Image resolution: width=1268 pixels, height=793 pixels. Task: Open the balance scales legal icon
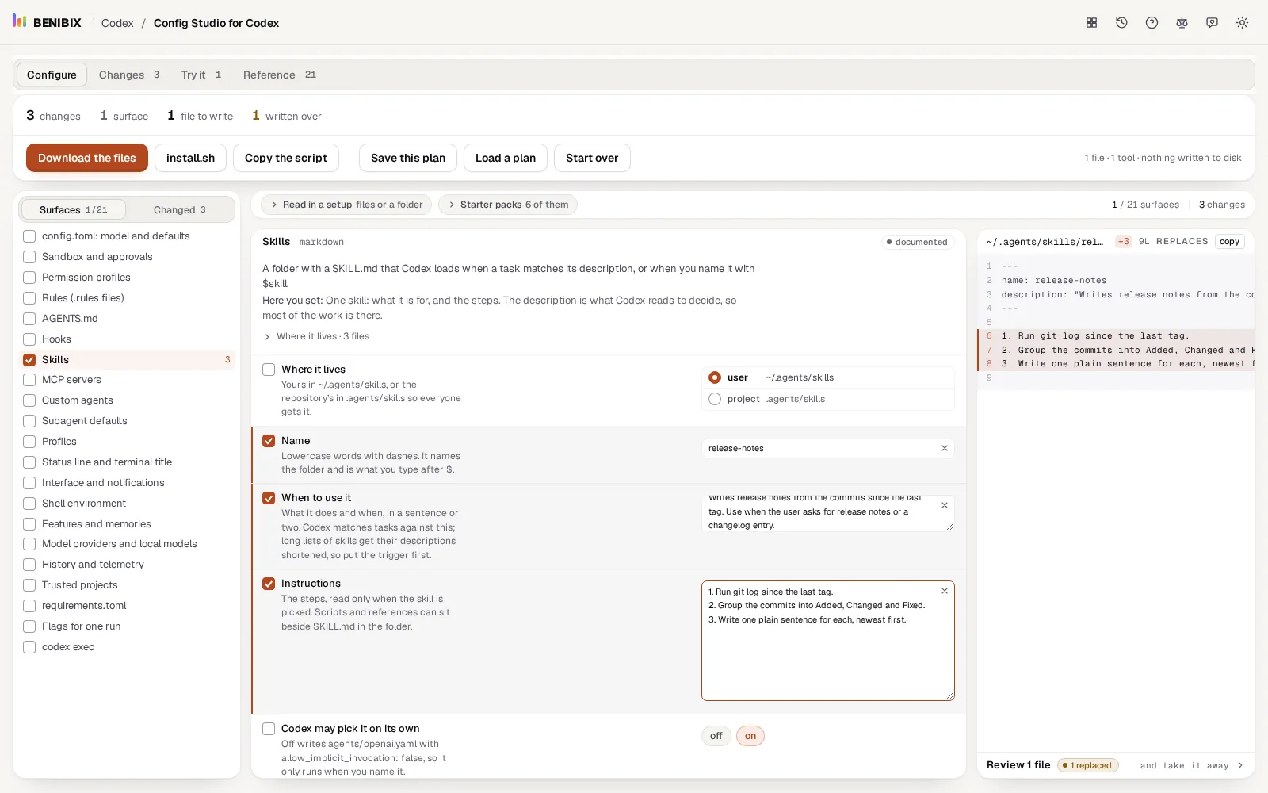[x=1182, y=23]
